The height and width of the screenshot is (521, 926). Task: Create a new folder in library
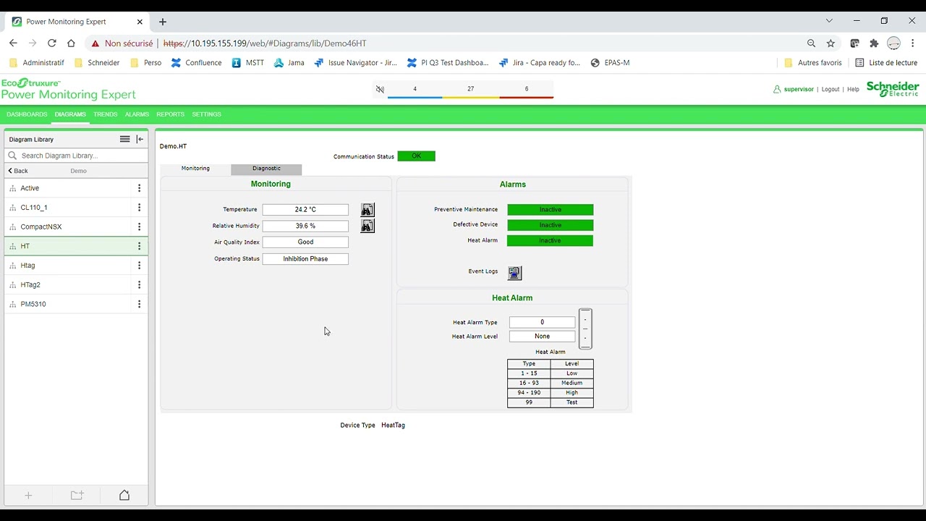point(77,495)
